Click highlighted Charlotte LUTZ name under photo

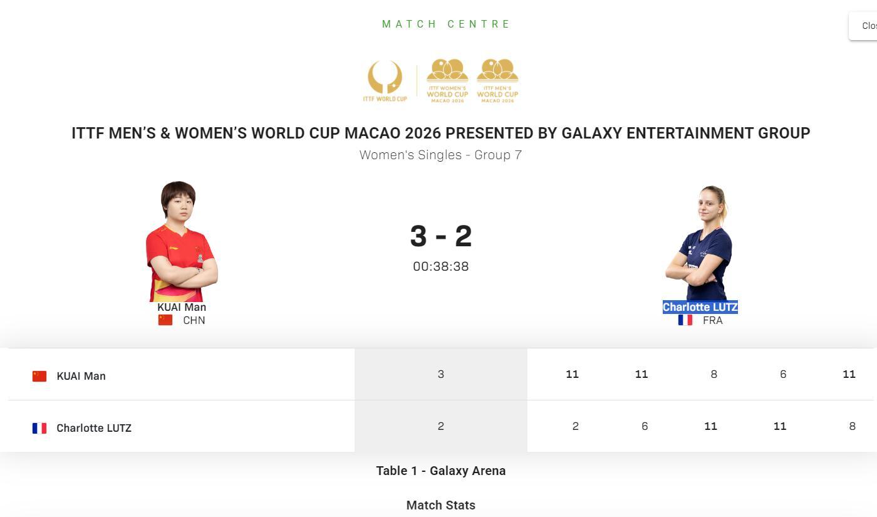700,307
